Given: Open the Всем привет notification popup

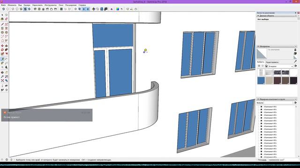Looking at the screenshot, I should (47, 115).
